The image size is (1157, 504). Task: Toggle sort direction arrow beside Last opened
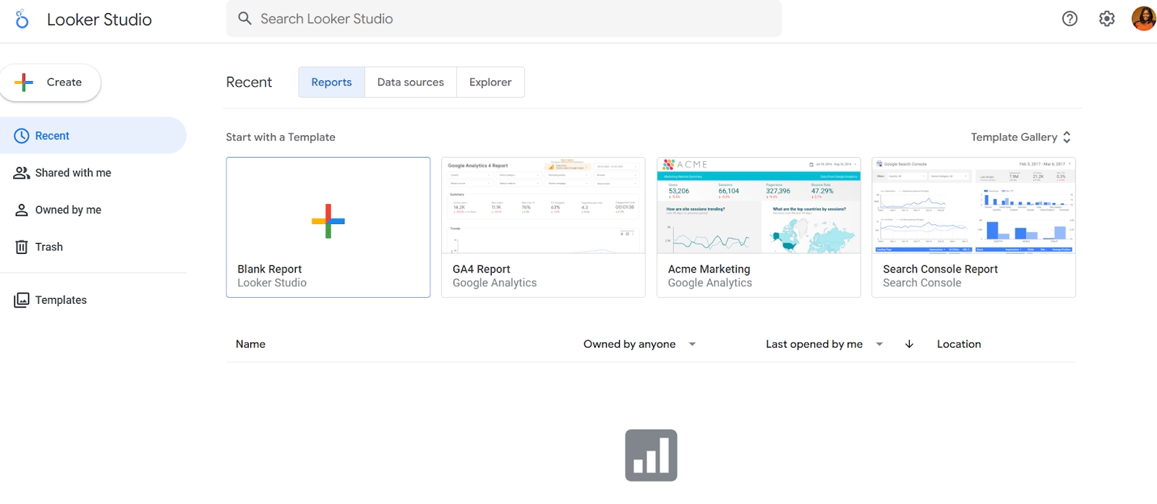(x=909, y=344)
